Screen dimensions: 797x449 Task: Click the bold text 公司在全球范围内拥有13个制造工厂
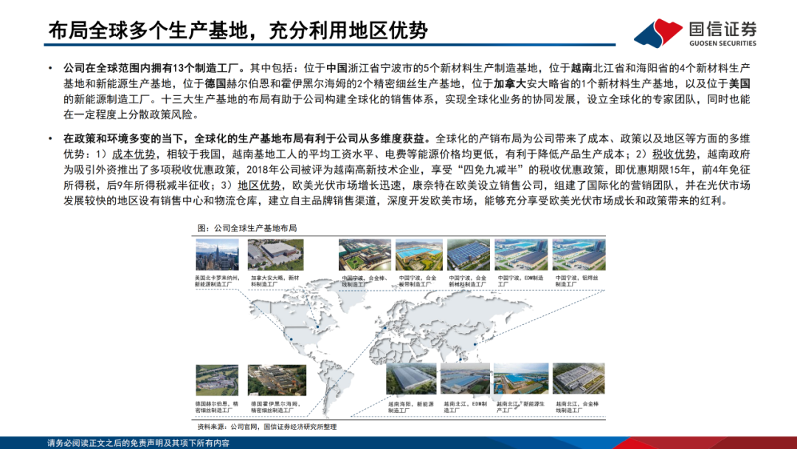[x=151, y=68]
